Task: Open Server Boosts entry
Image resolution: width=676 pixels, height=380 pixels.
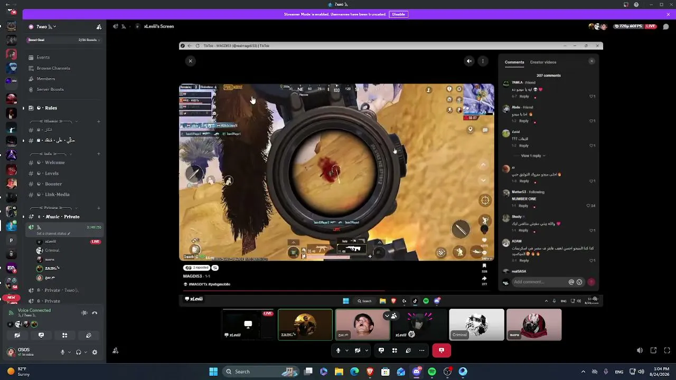Action: (64, 89)
